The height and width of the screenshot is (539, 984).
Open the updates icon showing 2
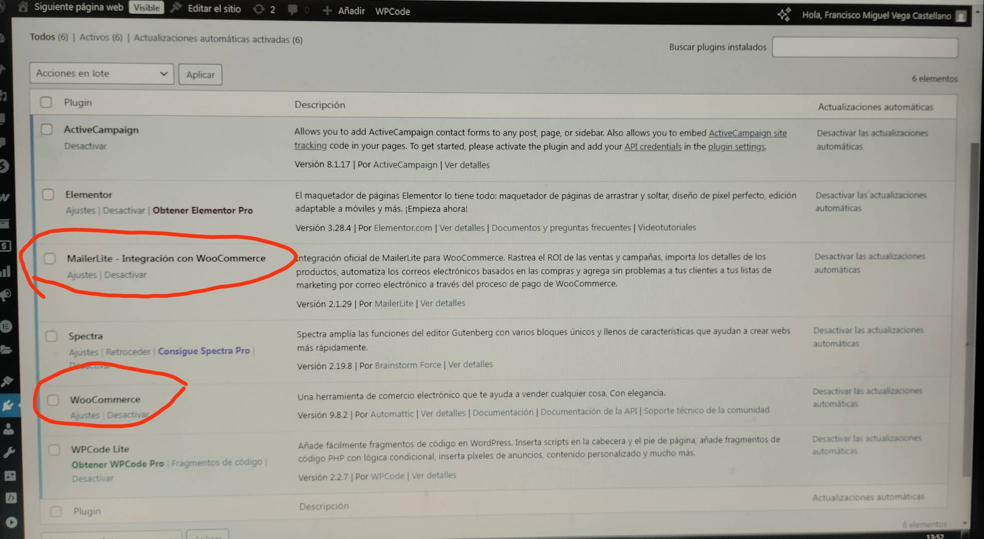[x=259, y=9]
